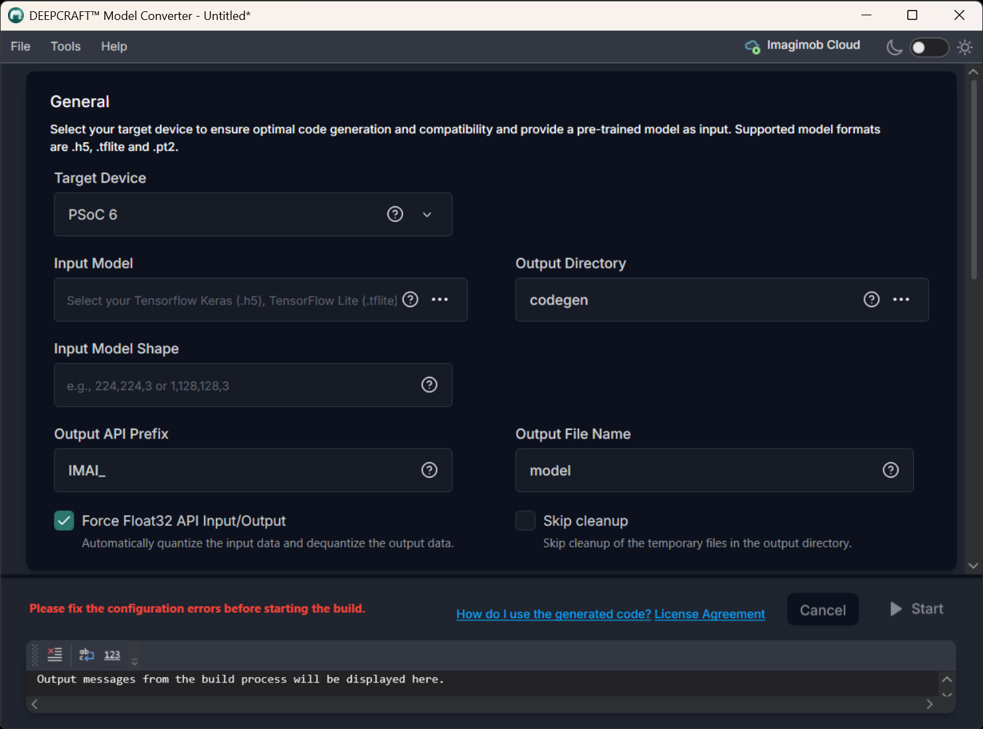Click the Start build button
The height and width of the screenshot is (729, 983).
tap(917, 609)
